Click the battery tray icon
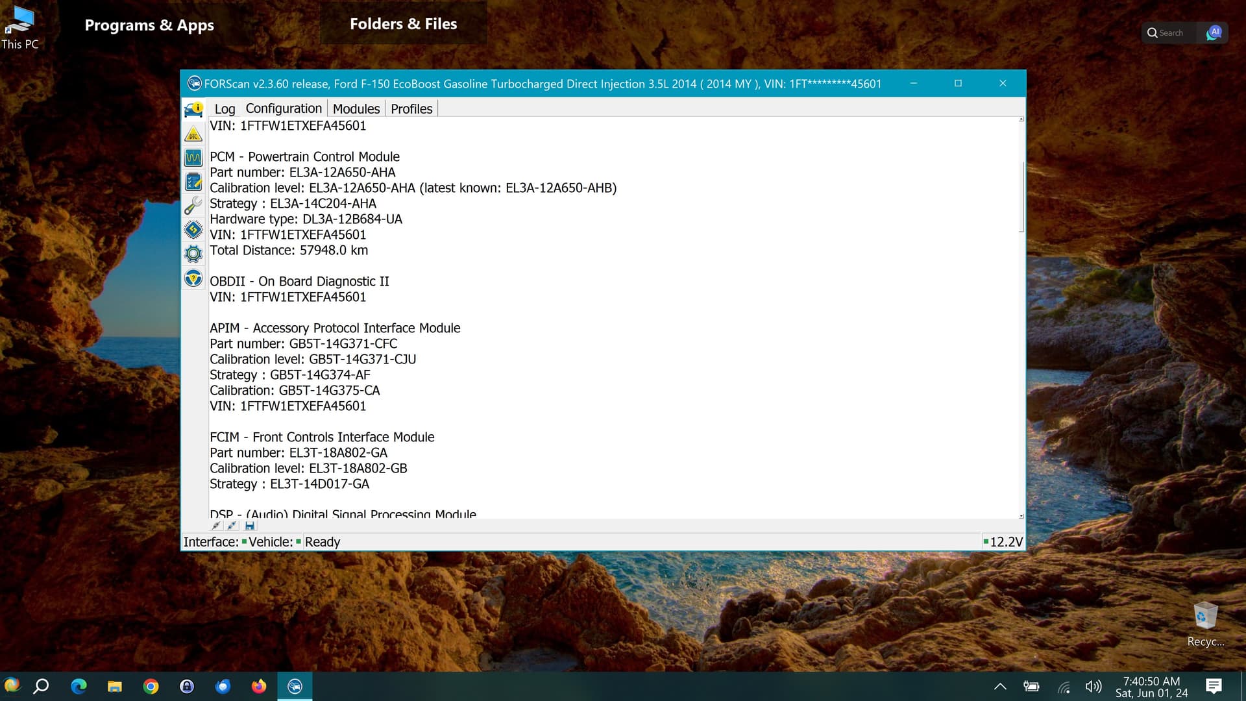 (1031, 686)
